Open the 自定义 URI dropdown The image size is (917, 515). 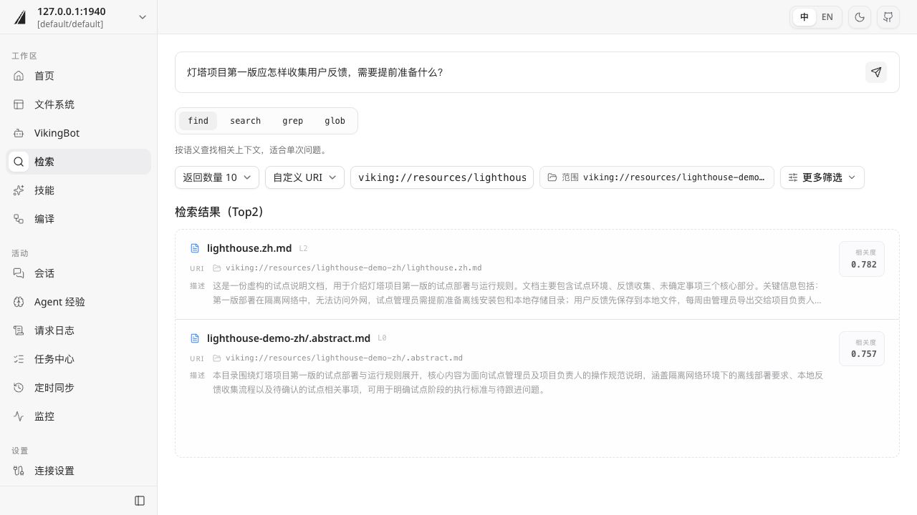pyautogui.click(x=304, y=177)
